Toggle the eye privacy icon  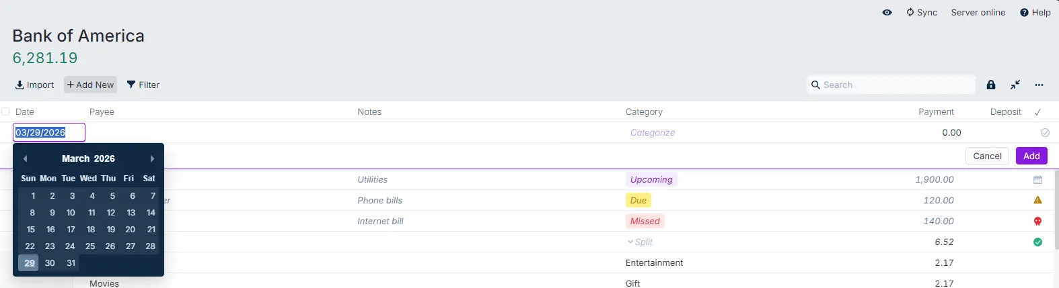click(x=887, y=12)
